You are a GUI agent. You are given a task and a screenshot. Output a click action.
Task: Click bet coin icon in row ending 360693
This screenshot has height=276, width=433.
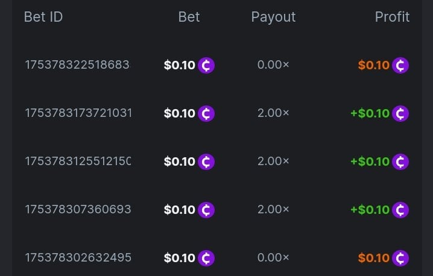pos(206,210)
